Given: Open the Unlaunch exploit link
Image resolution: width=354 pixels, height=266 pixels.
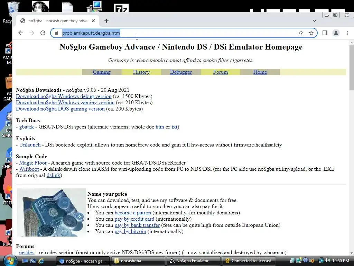Looking at the screenshot, I should pyautogui.click(x=30, y=145).
